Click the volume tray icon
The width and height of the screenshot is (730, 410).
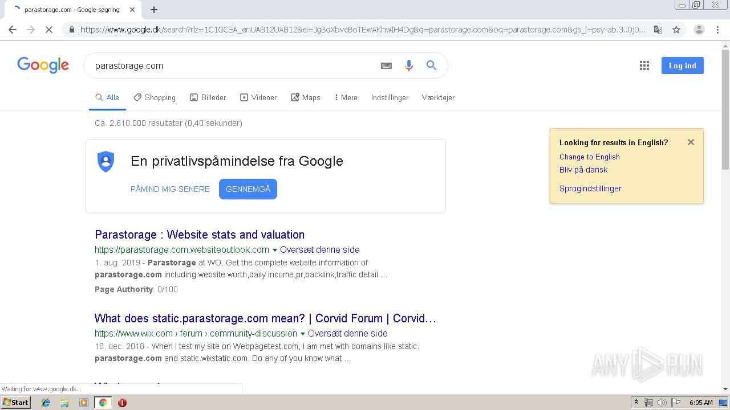click(x=662, y=403)
